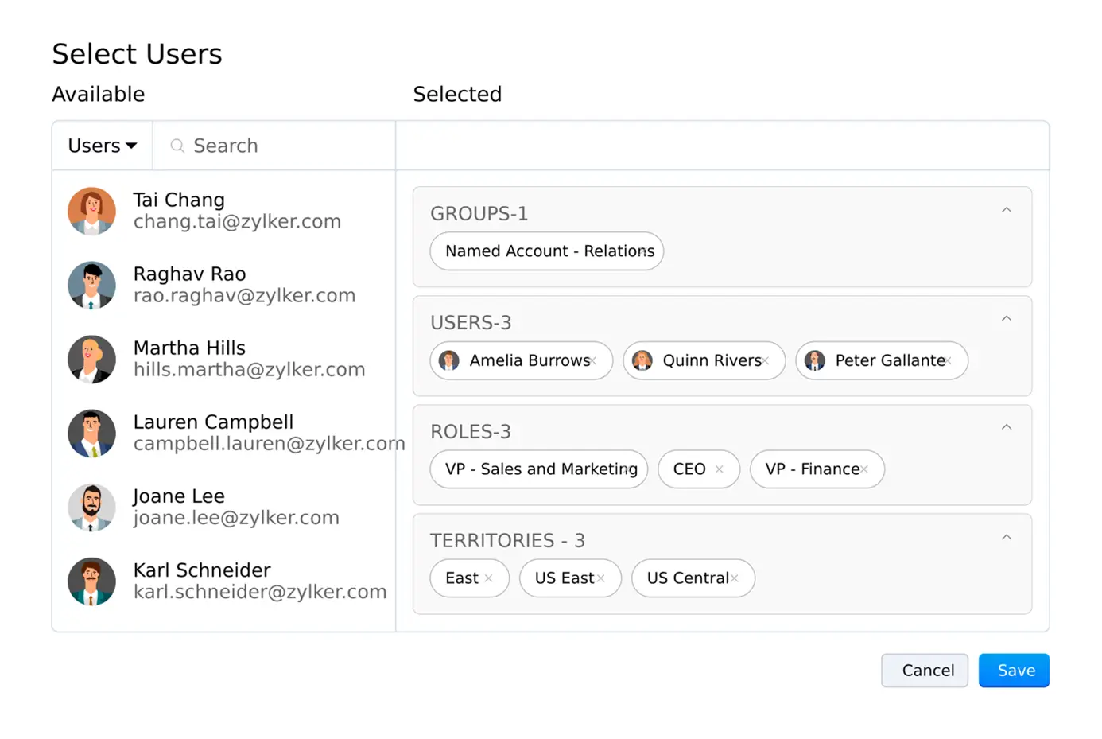Remove Peter Gallante from selected users
This screenshot has height=739, width=1102.
(x=949, y=361)
